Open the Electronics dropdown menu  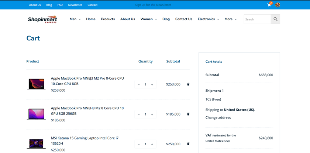pos(208,19)
